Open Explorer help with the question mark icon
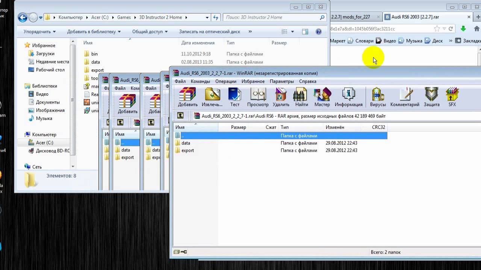 319,32
